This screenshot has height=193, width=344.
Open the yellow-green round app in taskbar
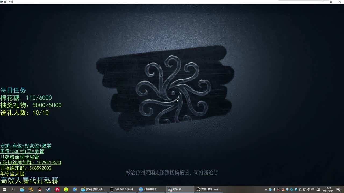click(x=66, y=190)
